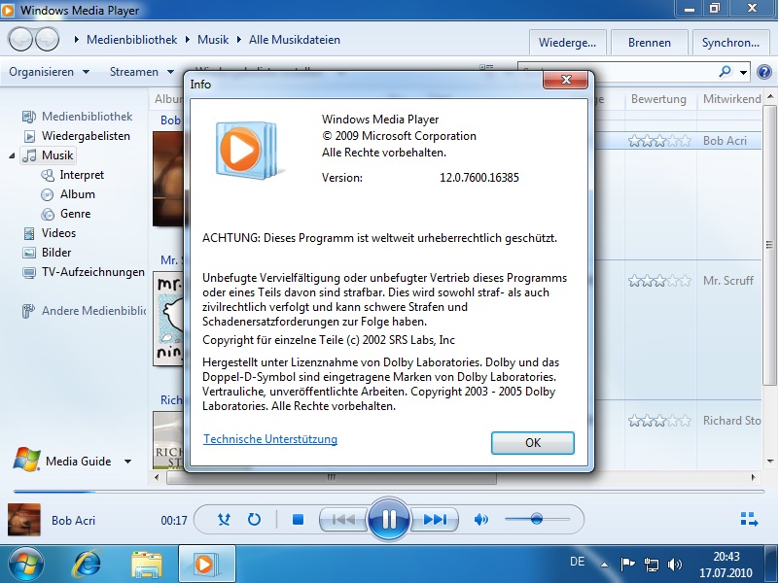Toggle repeat mode
Image resolution: width=779 pixels, height=583 pixels.
254,520
